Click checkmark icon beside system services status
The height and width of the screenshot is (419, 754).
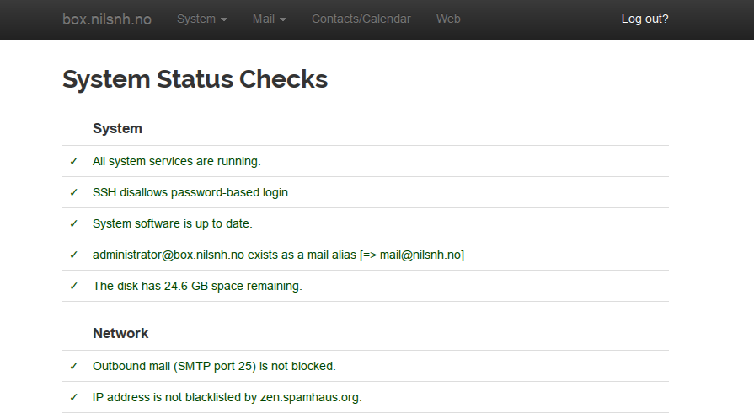click(x=73, y=161)
